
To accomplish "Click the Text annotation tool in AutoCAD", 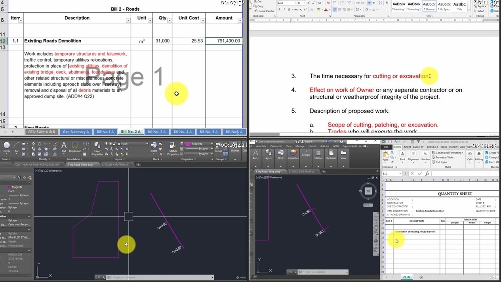I will pos(64,147).
